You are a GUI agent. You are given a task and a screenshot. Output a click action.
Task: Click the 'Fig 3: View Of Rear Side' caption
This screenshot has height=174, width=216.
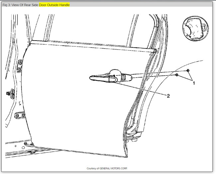(20, 5)
